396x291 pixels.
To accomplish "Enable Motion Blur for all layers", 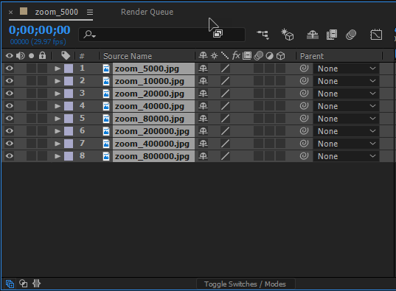I will (351, 35).
